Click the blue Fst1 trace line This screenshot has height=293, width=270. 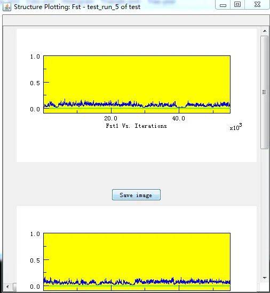137,104
